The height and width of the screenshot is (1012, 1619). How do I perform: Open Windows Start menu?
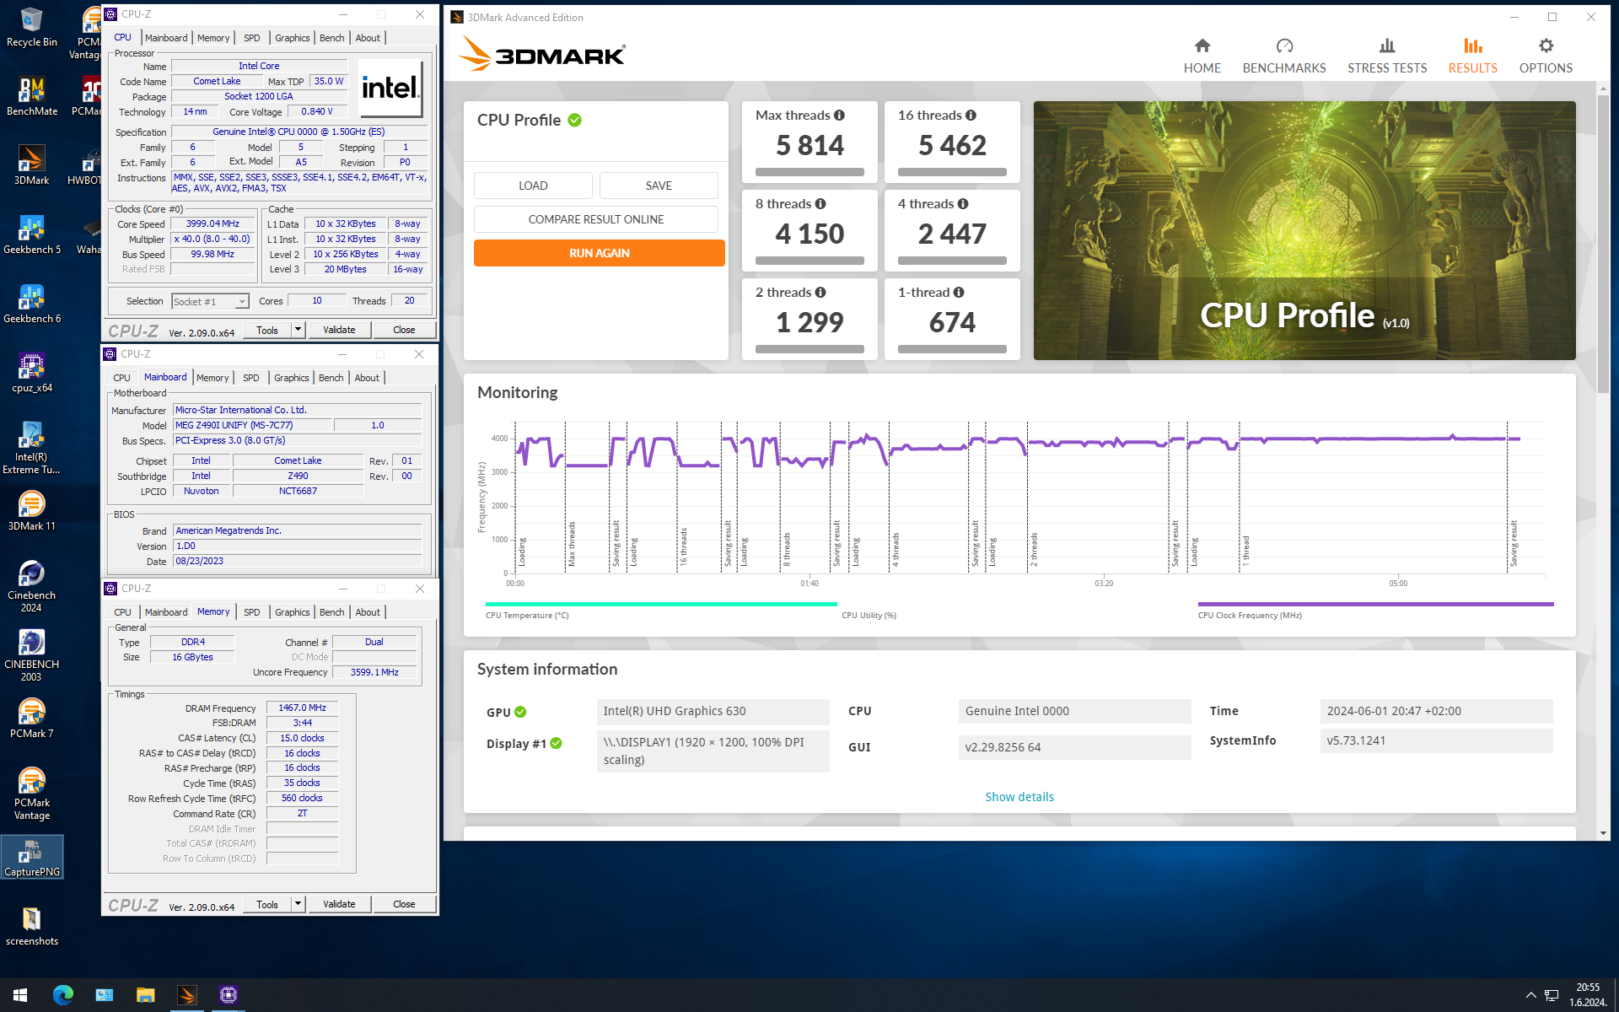point(20,995)
